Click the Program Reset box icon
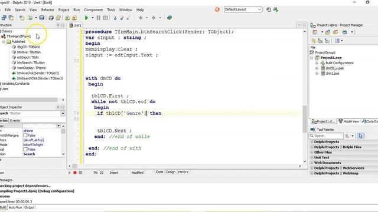 click(105, 18)
